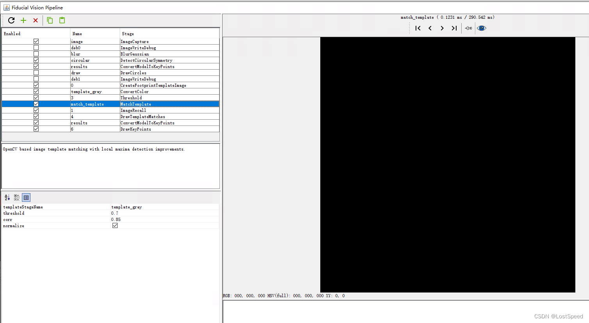Select the Threshold stage cell
Image resolution: width=589 pixels, height=323 pixels.
pos(170,98)
